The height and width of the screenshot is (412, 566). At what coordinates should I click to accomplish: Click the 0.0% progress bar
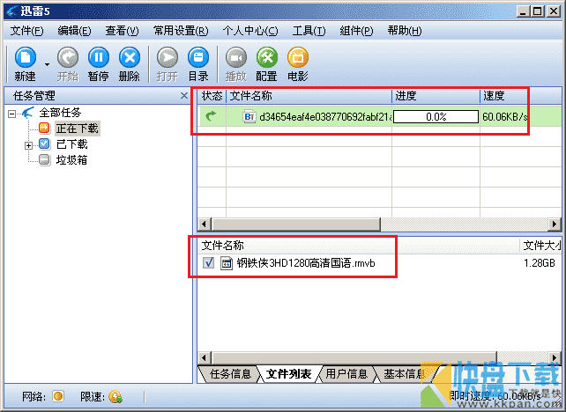436,117
